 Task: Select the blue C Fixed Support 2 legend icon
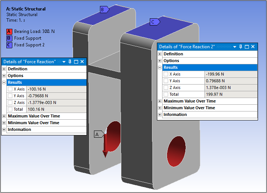[x=9, y=45]
